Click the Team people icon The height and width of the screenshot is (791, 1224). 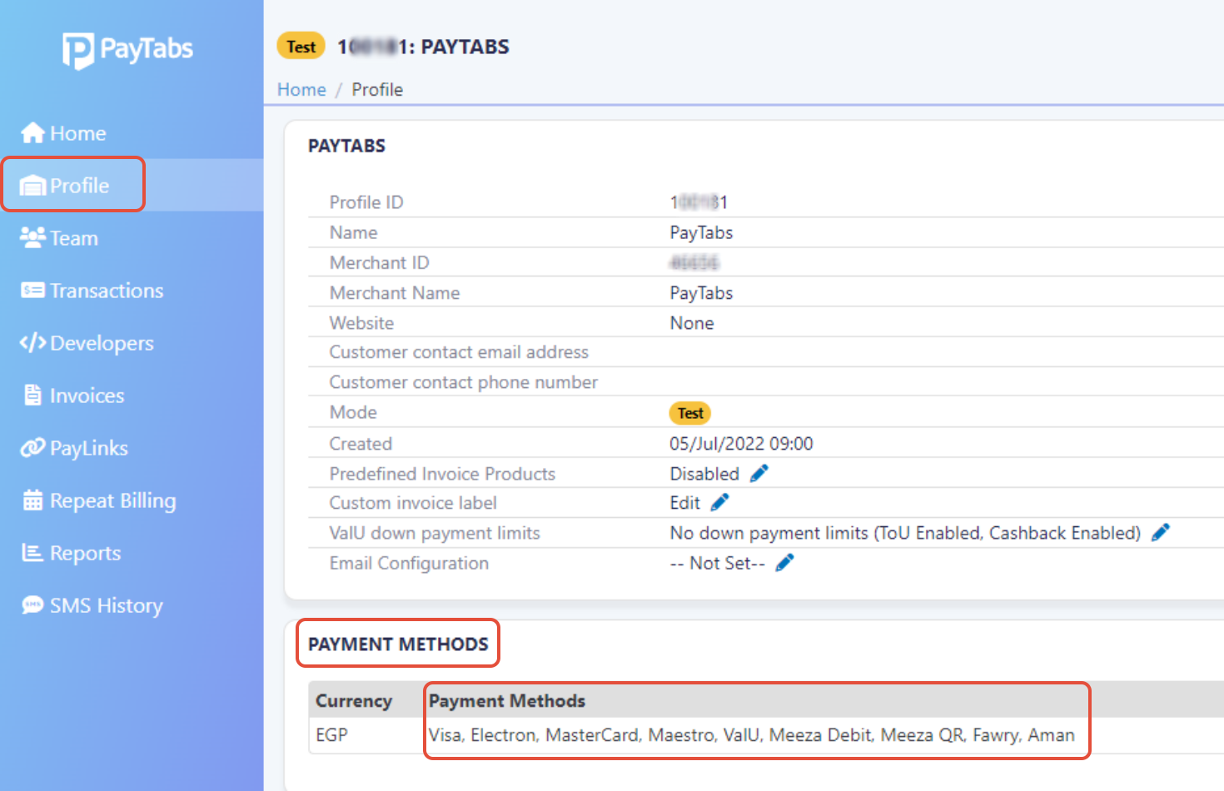tap(32, 237)
